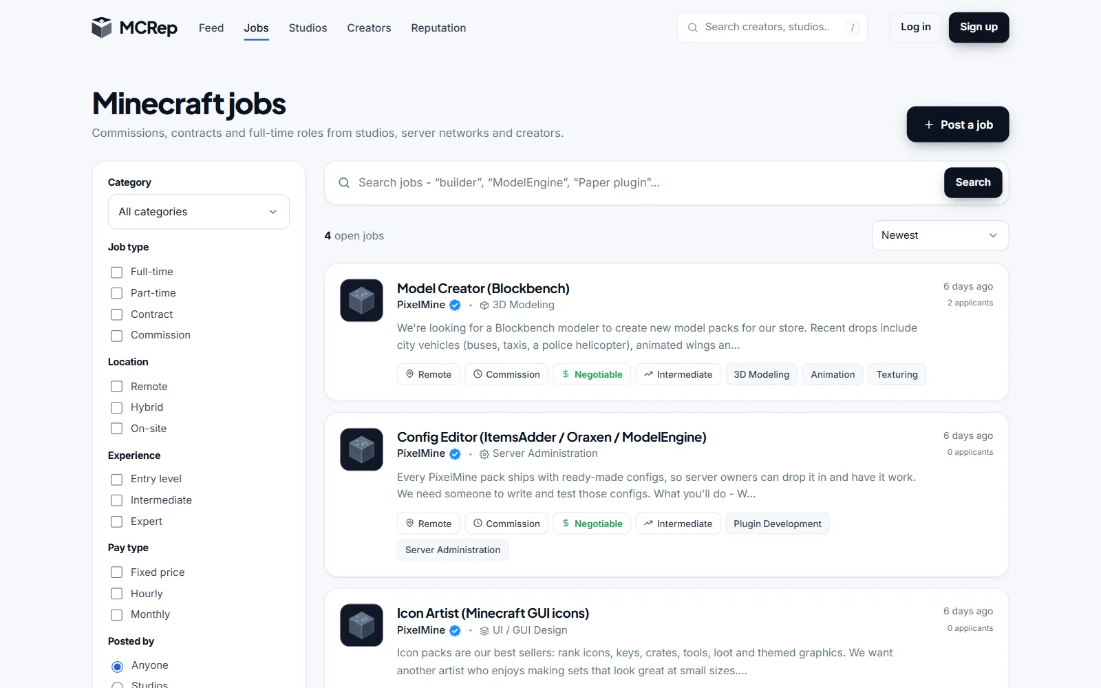Enable the Hourly pay type checkbox
The width and height of the screenshot is (1101, 688).
tap(117, 594)
